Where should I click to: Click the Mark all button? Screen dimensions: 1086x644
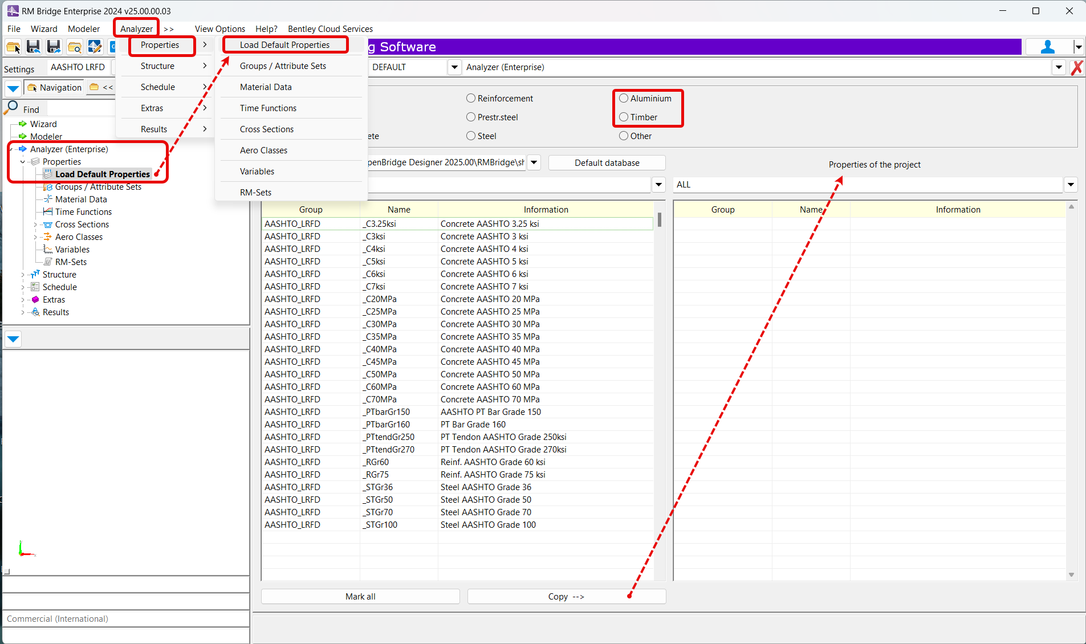360,596
